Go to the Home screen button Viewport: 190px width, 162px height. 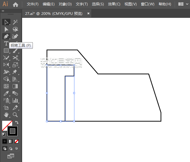(16, 4)
